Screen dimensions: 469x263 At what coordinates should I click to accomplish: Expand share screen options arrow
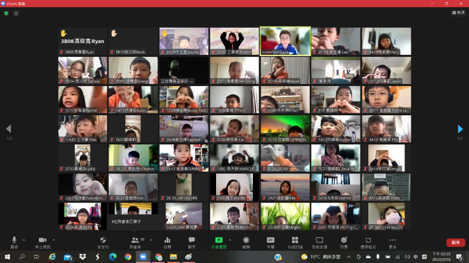[230, 240]
